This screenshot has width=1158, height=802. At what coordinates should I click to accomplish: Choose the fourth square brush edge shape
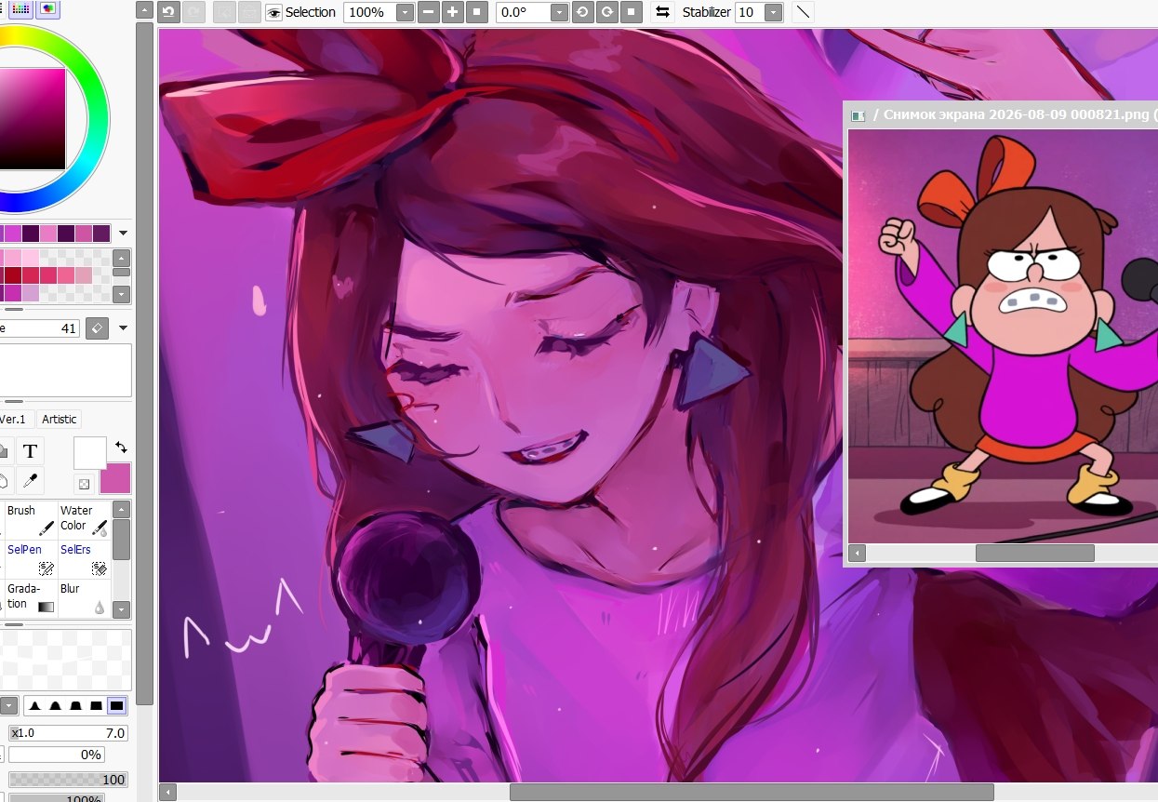[96, 706]
